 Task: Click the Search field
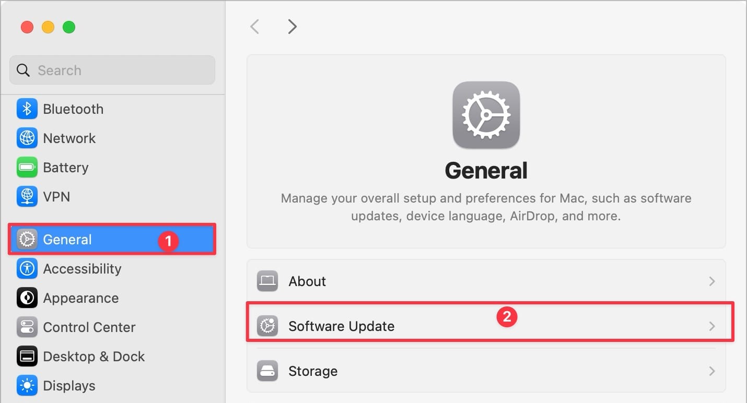(x=112, y=70)
